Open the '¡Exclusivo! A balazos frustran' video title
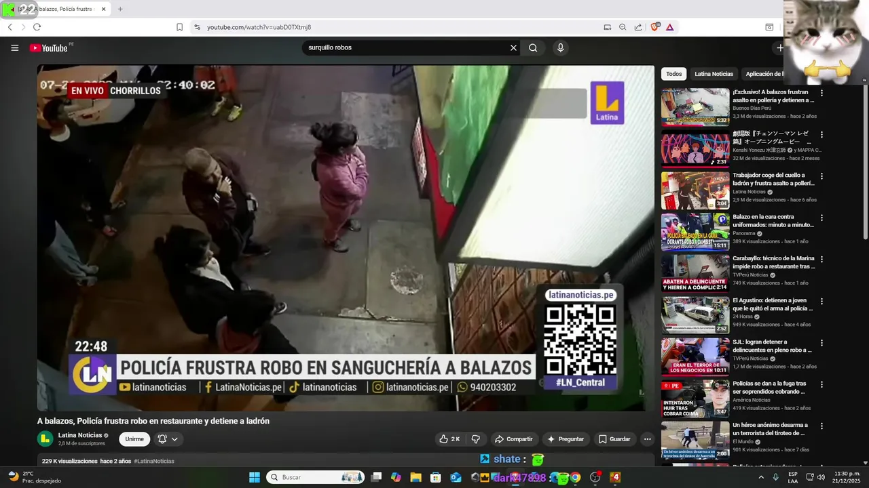The height and width of the screenshot is (488, 869). tap(773, 96)
